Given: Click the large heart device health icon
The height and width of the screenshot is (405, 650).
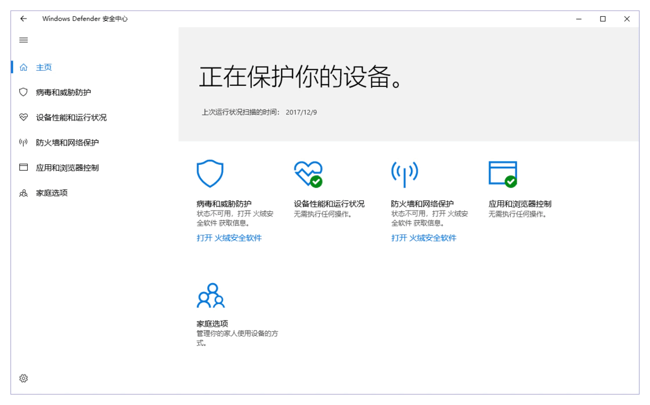Looking at the screenshot, I should (x=308, y=174).
